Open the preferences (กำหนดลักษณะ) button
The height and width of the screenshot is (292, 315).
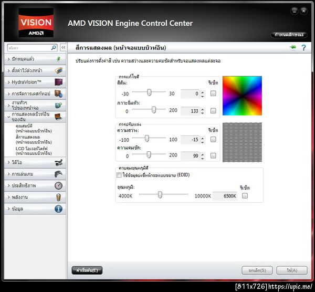[289, 35]
